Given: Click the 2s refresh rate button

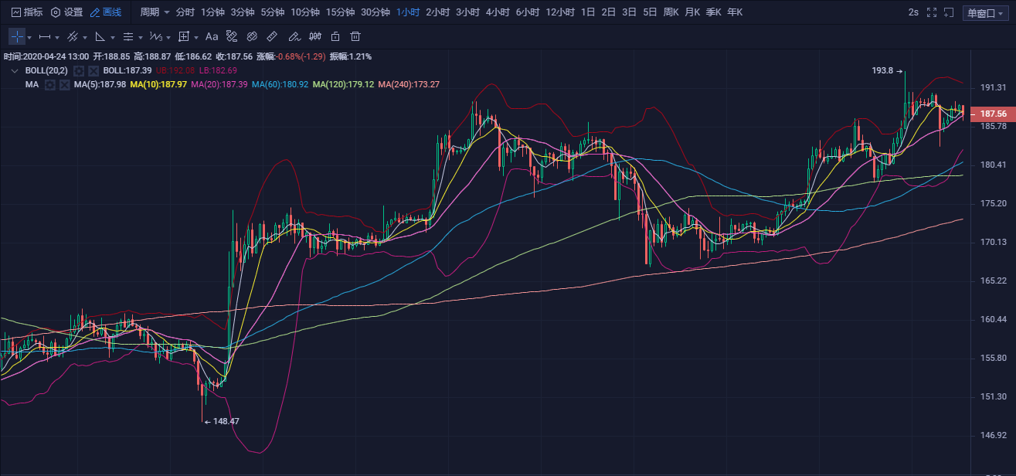Looking at the screenshot, I should pos(914,12).
